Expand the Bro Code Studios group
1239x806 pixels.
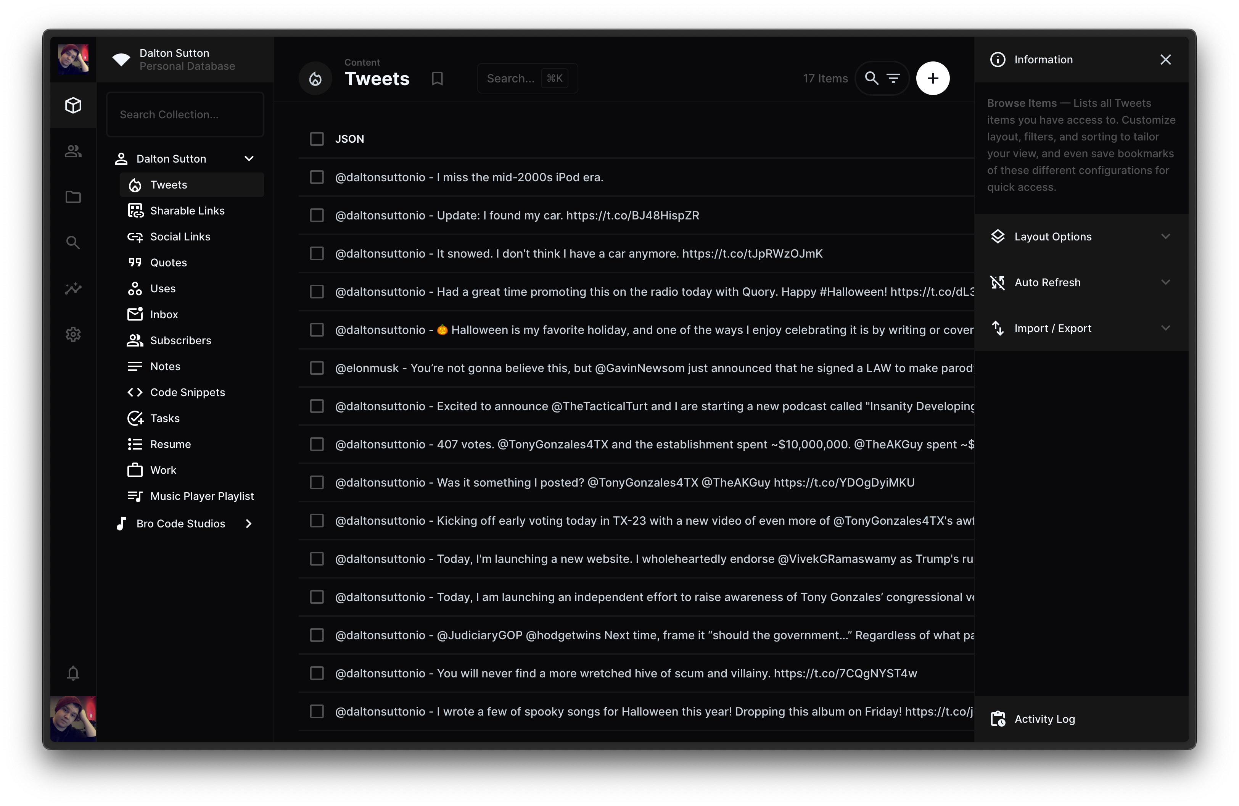pyautogui.click(x=248, y=524)
